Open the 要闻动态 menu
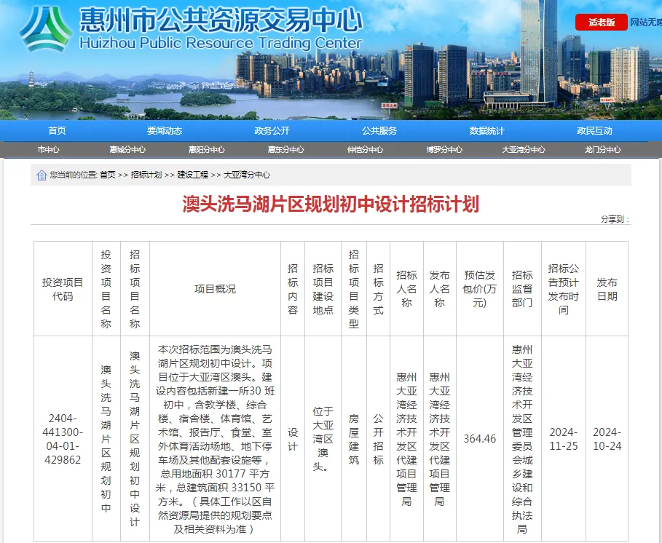Screen dimensions: 662x543 click(x=165, y=131)
